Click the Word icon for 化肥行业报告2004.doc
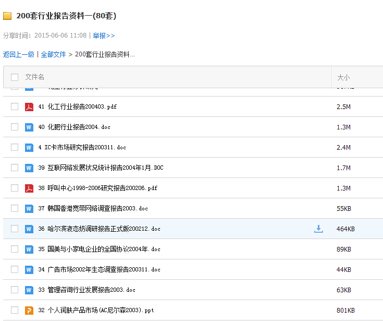Viewport: 383px width, 321px height. click(29, 127)
